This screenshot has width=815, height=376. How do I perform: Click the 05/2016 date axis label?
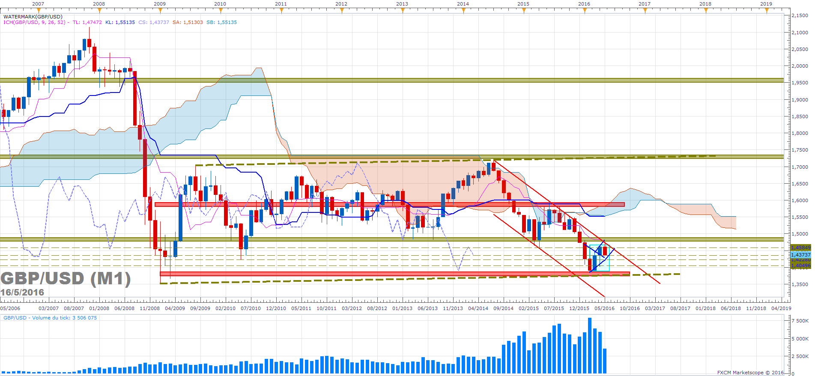pyautogui.click(x=604, y=308)
